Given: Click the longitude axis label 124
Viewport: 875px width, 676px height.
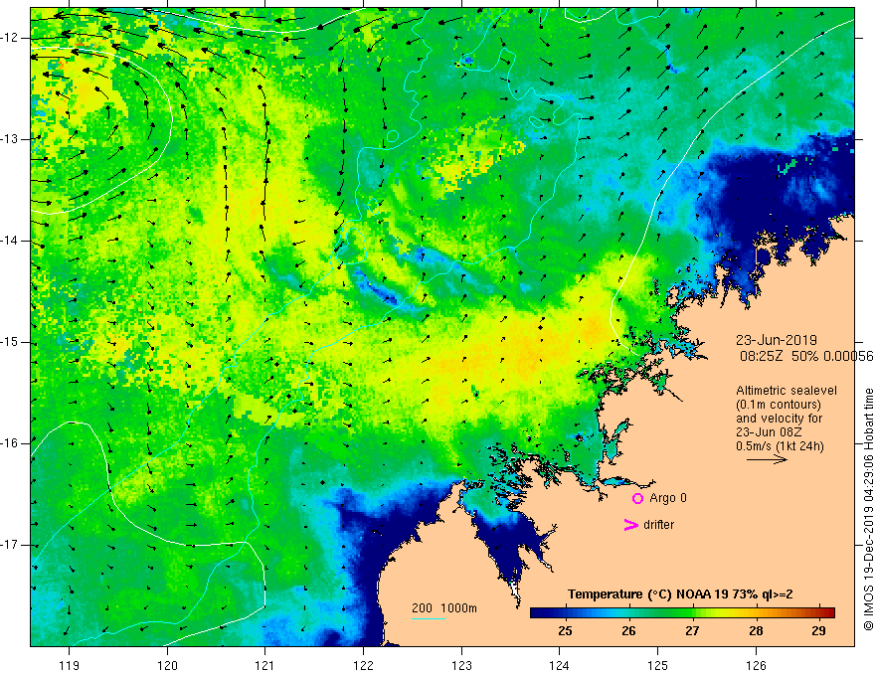Looking at the screenshot, I should point(559,665).
